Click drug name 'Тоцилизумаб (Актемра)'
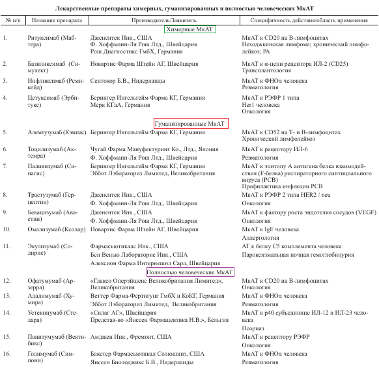The height and width of the screenshot is (372, 379). [51, 152]
